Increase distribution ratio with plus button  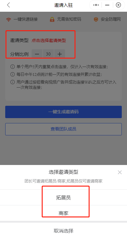coord(60,54)
